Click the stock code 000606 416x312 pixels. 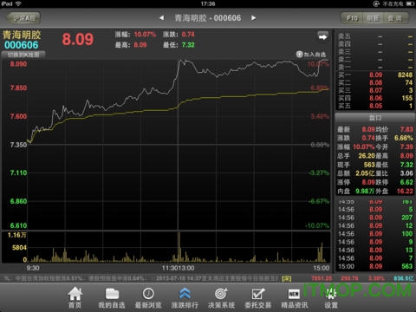[x=22, y=45]
